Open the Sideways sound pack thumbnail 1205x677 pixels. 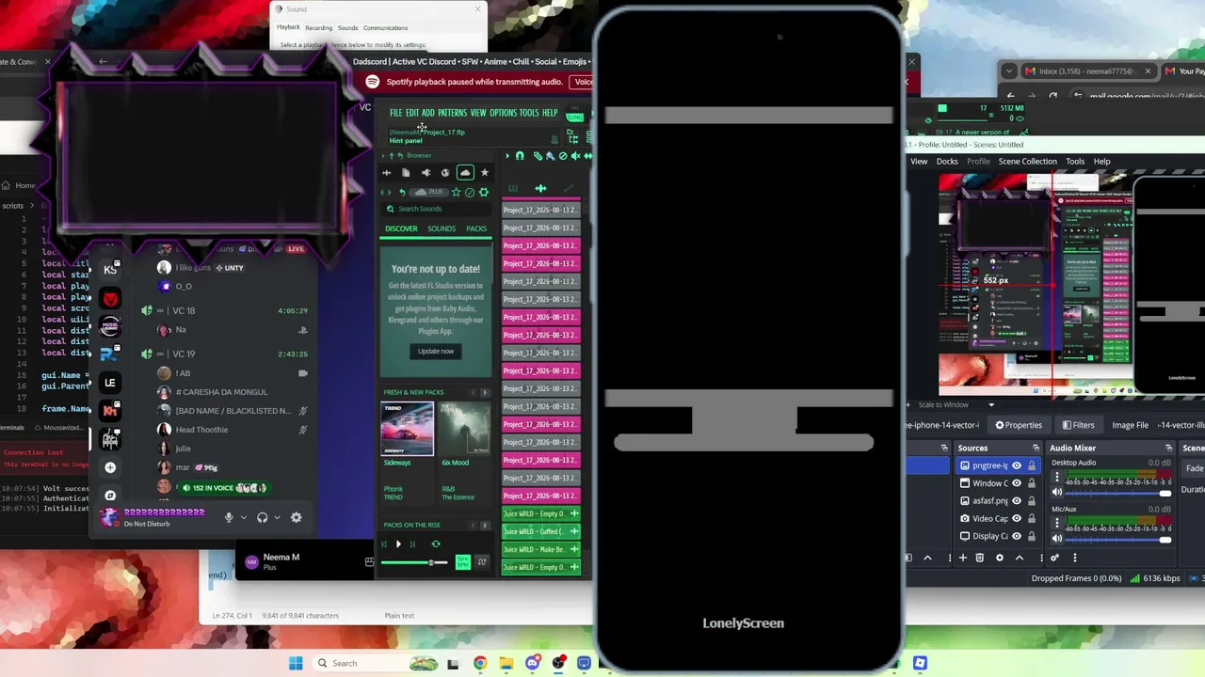click(408, 429)
